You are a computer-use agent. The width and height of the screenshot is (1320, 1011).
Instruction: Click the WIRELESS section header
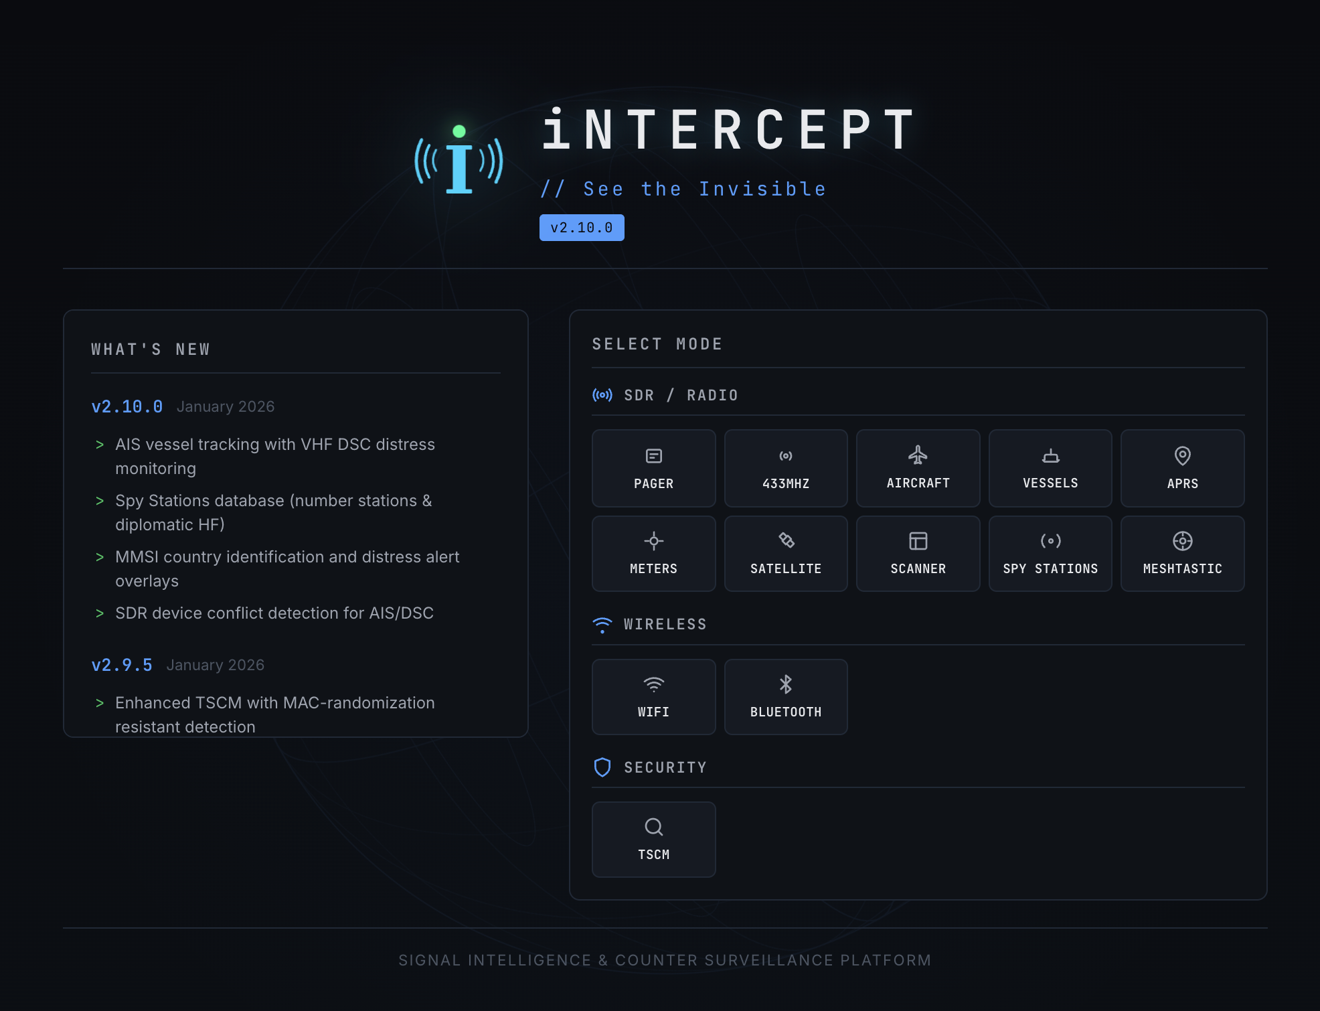pos(650,623)
